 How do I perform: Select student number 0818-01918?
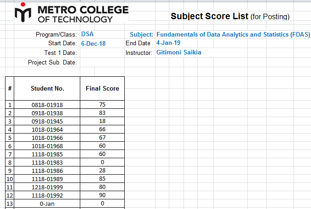pyautogui.click(x=47, y=105)
